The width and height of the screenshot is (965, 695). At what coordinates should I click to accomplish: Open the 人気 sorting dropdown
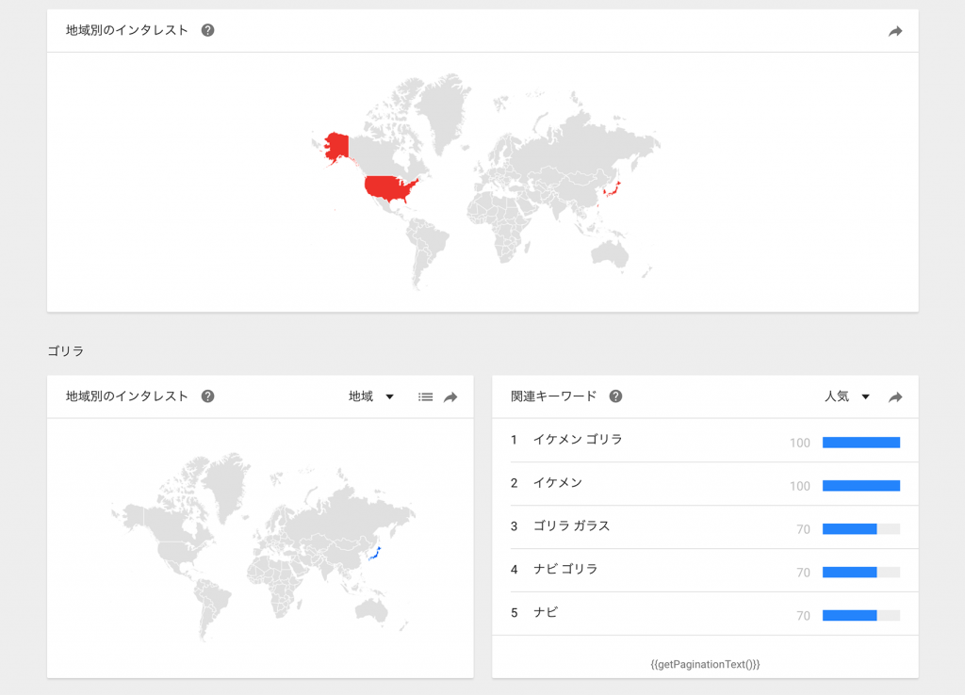[x=846, y=396]
